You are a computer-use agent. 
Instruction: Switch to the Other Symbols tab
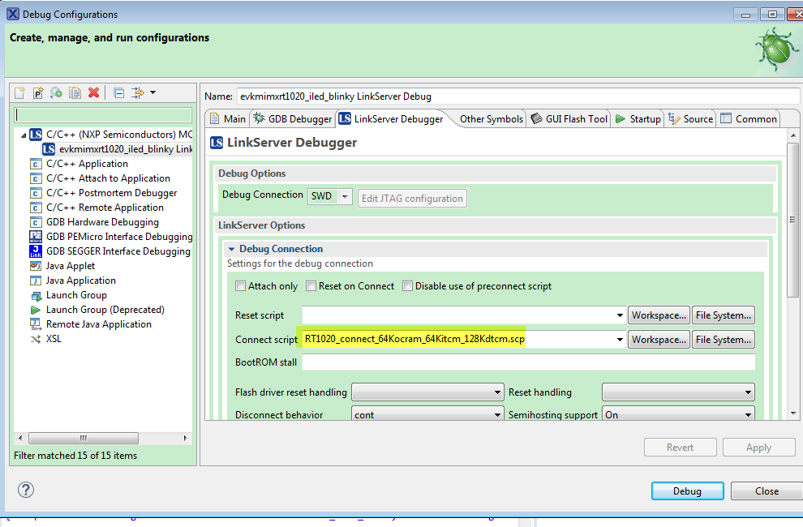click(491, 119)
